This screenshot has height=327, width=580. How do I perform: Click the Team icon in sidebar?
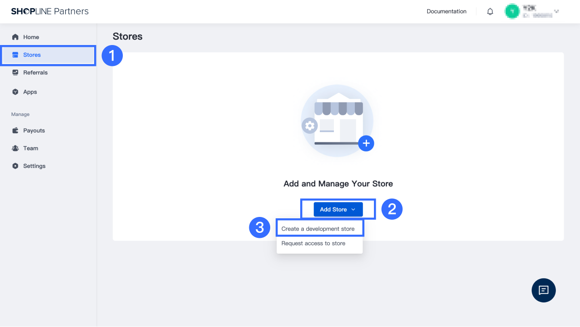pos(15,148)
